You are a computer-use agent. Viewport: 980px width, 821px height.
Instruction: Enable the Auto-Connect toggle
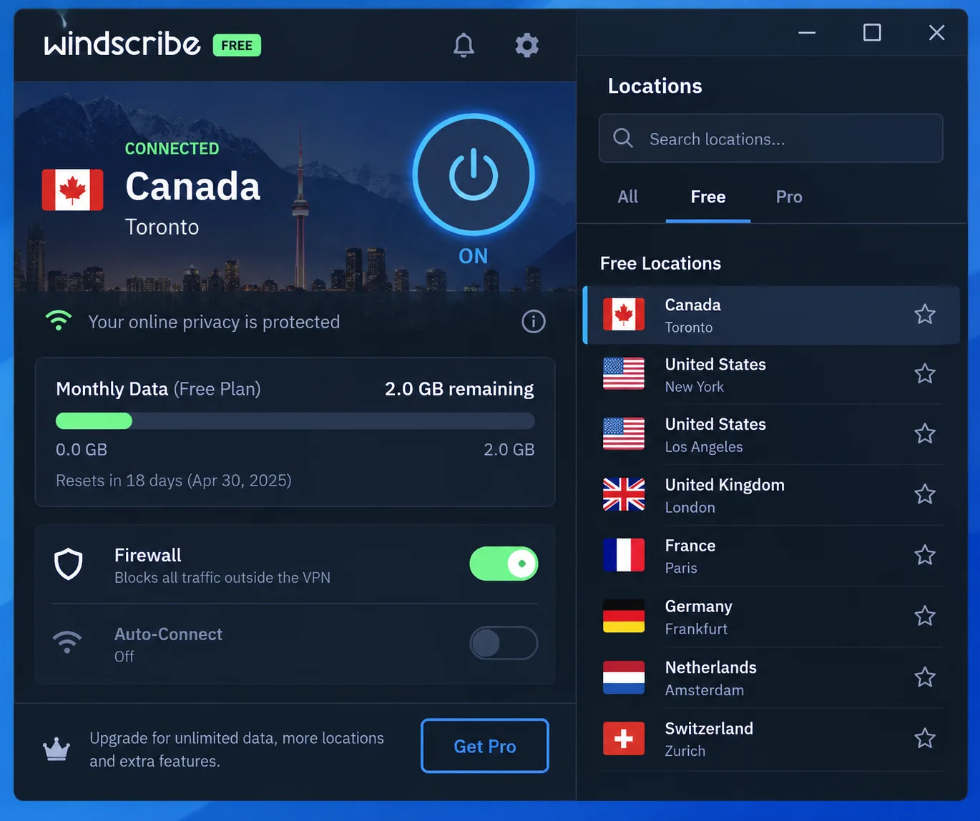(504, 643)
